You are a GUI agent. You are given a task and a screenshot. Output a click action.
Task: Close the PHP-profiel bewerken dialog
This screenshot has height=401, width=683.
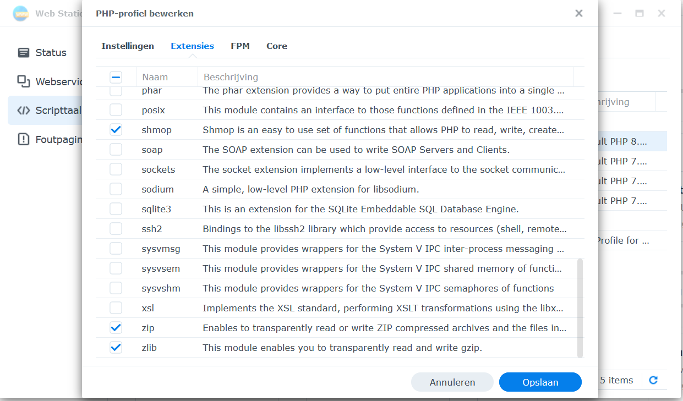(x=578, y=13)
